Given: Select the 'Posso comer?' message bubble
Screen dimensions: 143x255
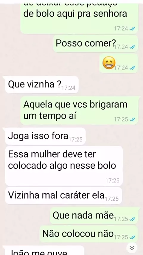Looking at the screenshot, I should (95, 44).
